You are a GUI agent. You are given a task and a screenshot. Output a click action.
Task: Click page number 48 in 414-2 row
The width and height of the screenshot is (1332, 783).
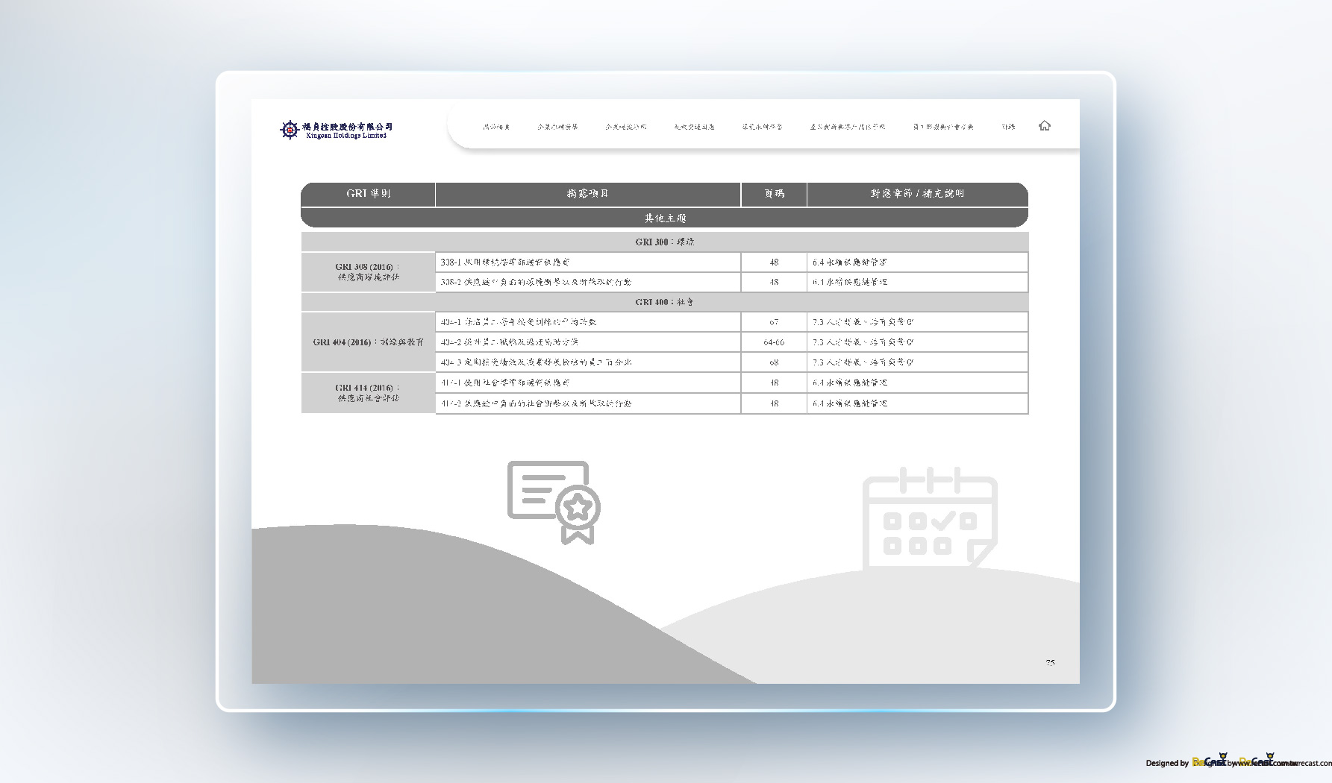(774, 403)
